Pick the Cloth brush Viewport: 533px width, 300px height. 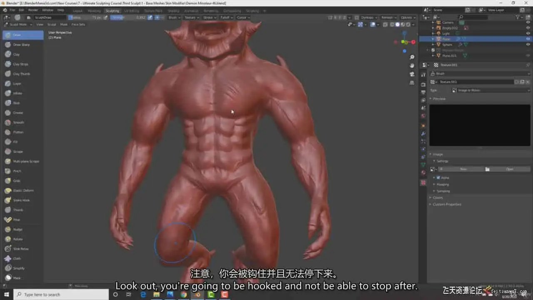point(23,258)
